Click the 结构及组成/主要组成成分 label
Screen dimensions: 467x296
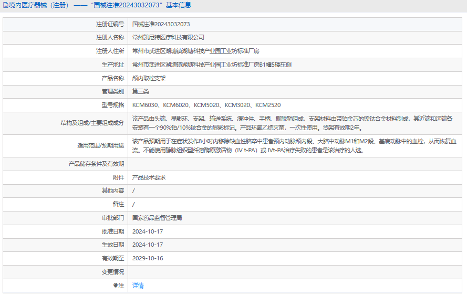92,123
